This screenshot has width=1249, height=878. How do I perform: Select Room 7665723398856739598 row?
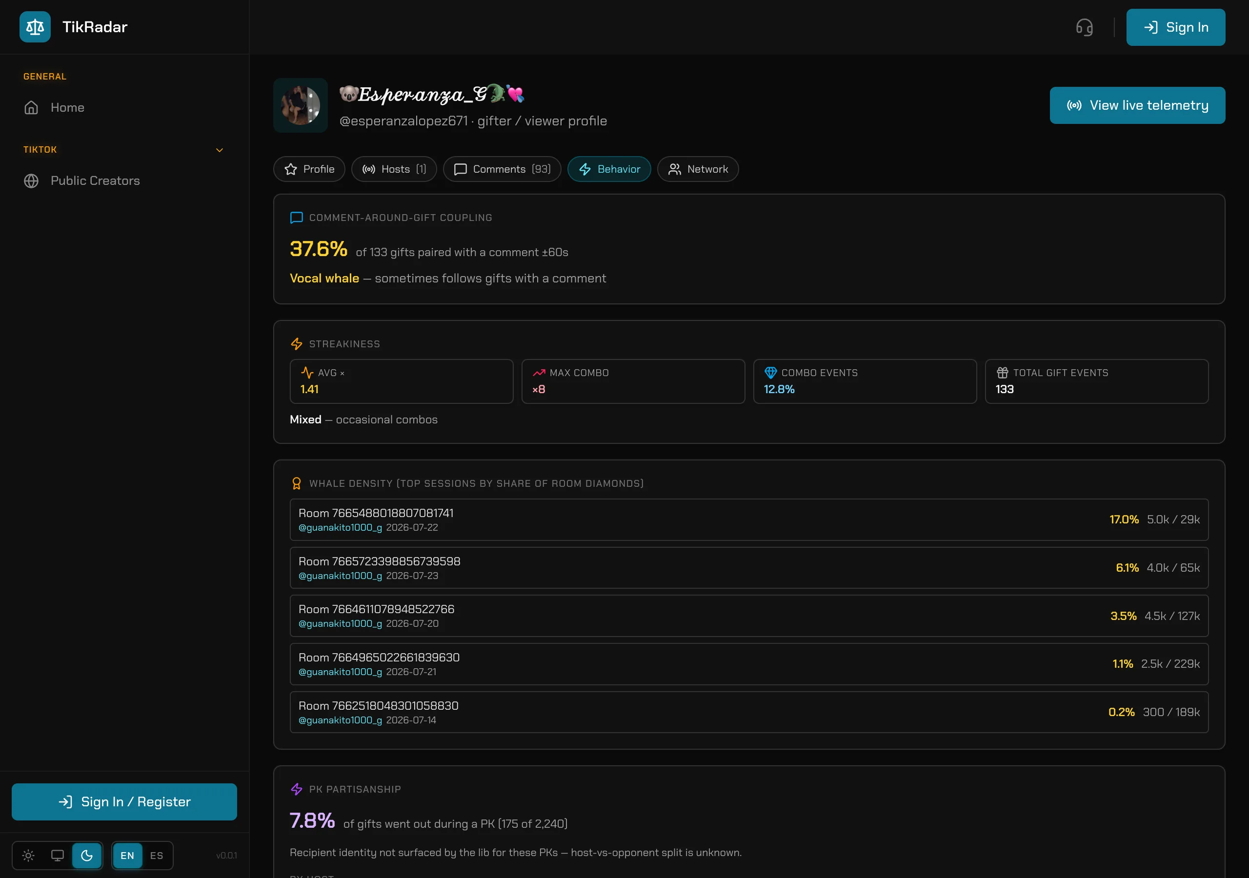coord(749,568)
